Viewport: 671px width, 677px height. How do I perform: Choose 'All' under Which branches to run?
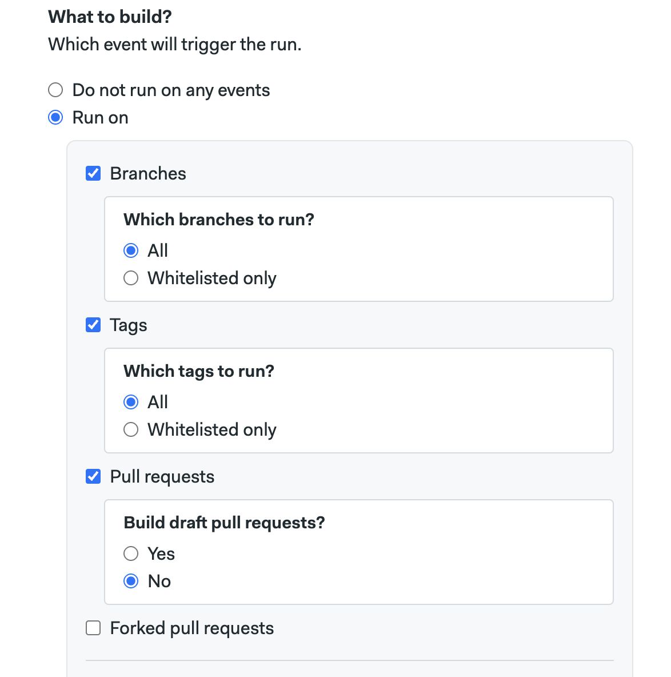pyautogui.click(x=131, y=250)
